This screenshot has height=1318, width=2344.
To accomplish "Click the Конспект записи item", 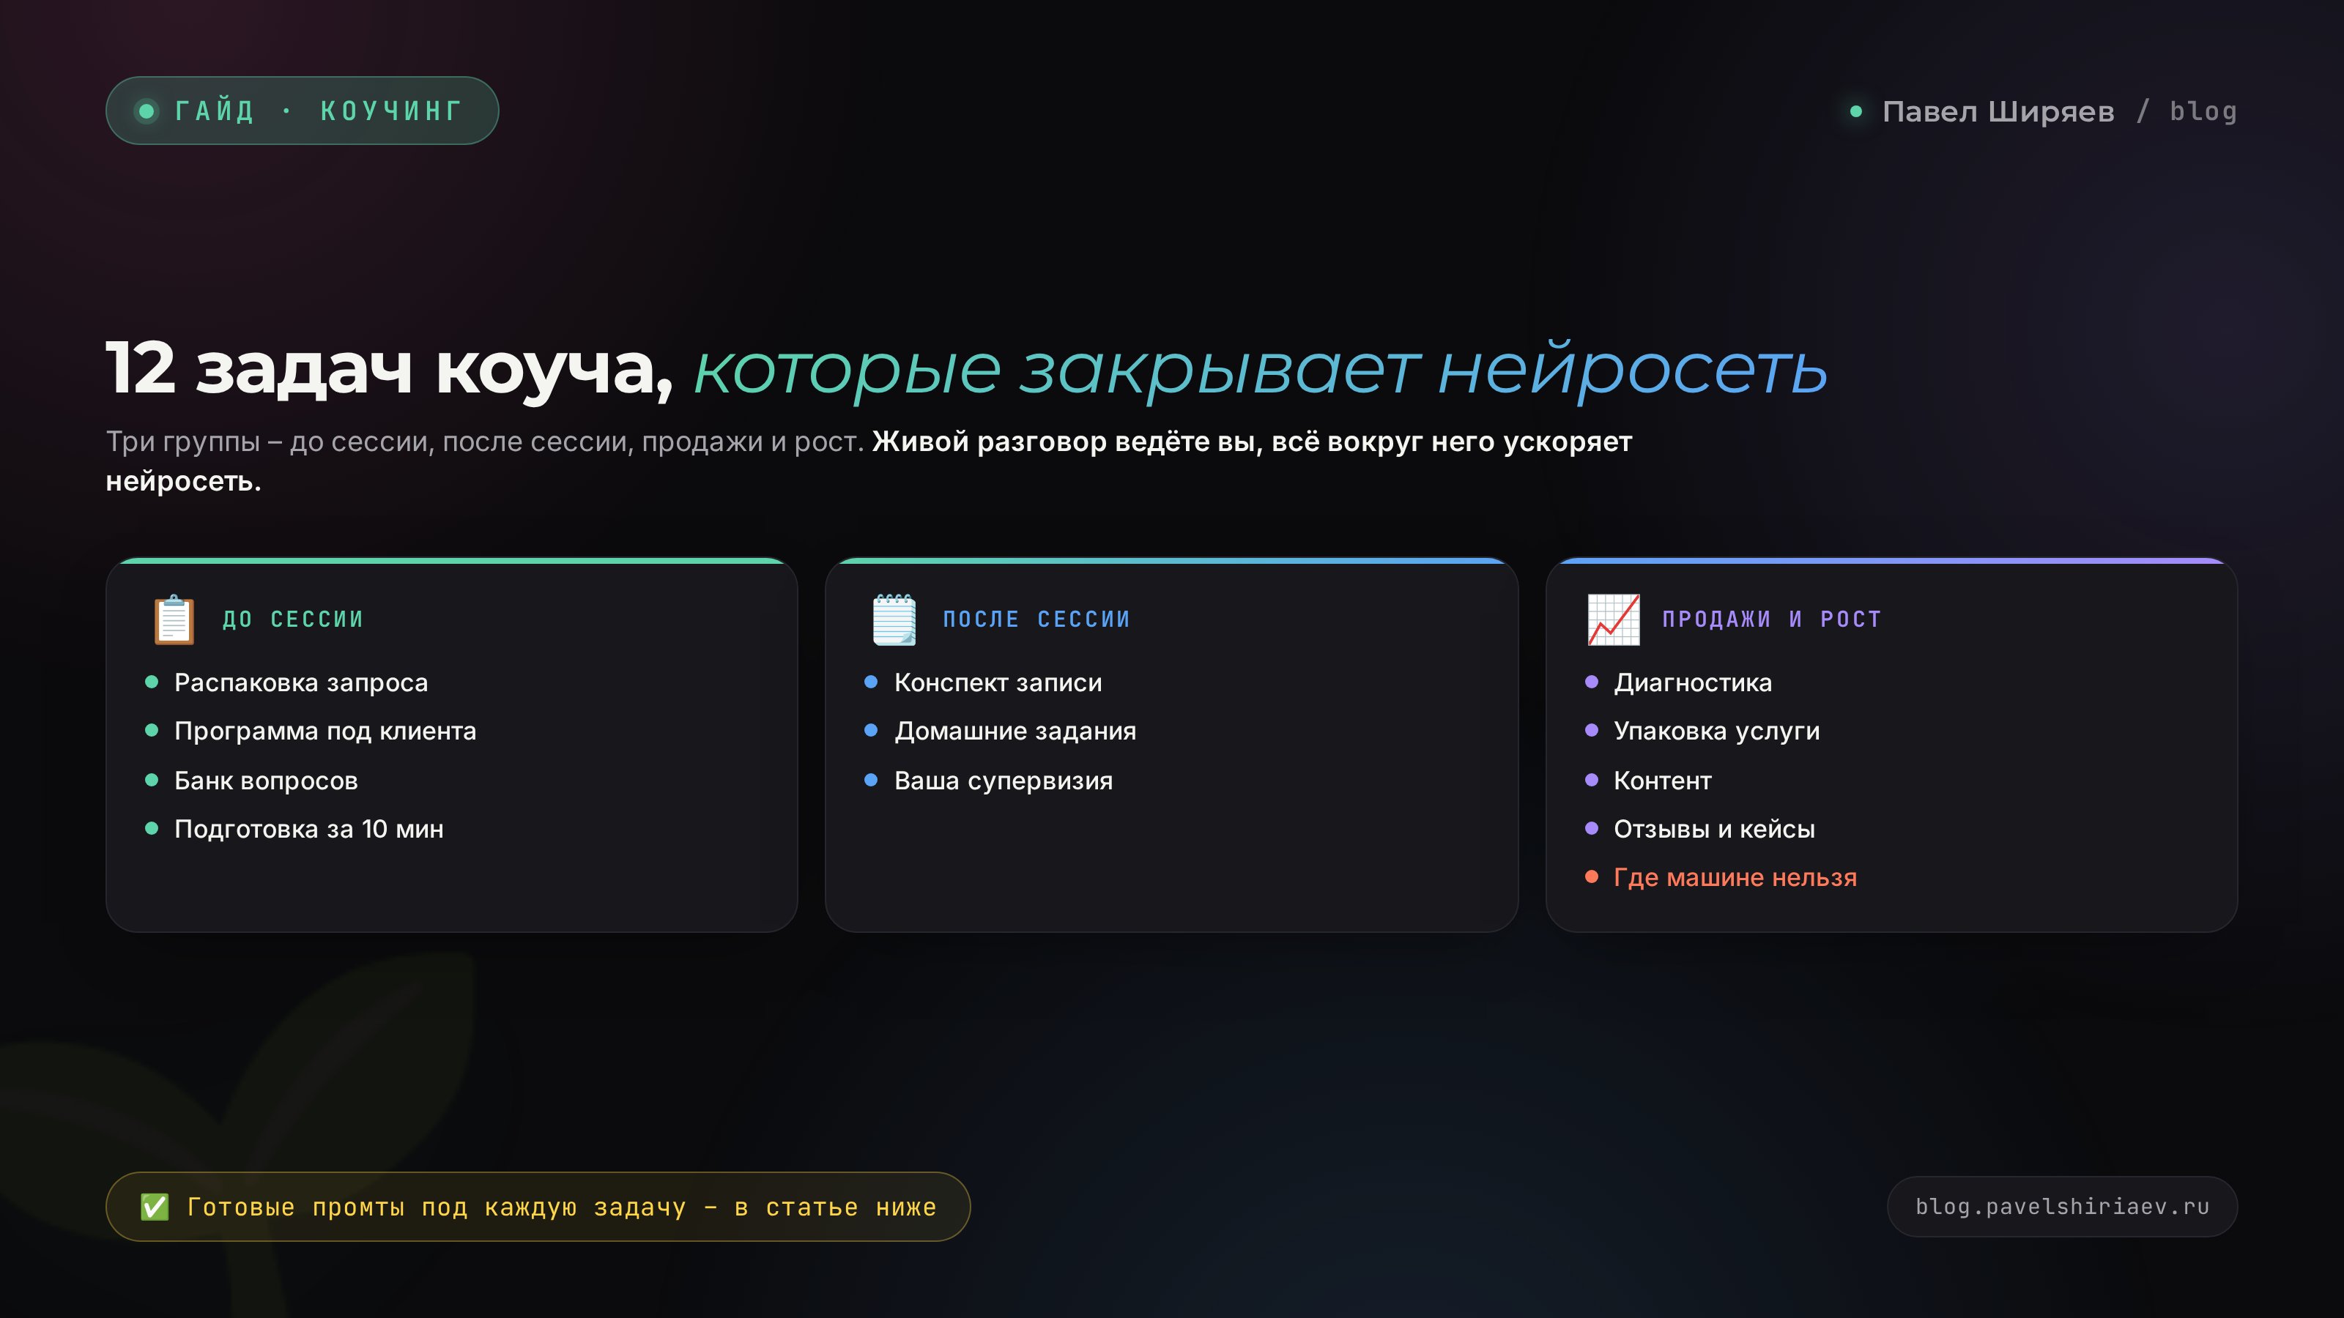I will (x=998, y=682).
